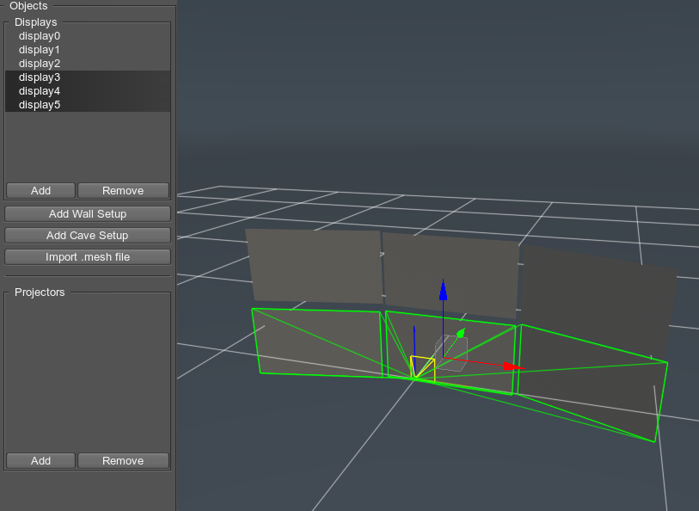699x511 pixels.
Task: Click the Add Wall Setup button
Action: (x=87, y=214)
